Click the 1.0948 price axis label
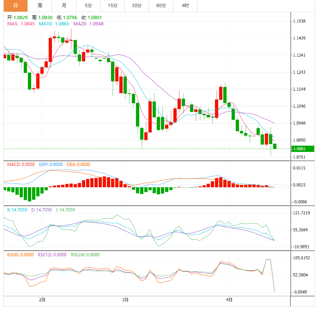 (x=299, y=123)
